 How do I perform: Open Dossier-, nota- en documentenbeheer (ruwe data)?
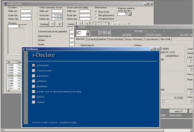pyautogui.click(x=34, y=91)
